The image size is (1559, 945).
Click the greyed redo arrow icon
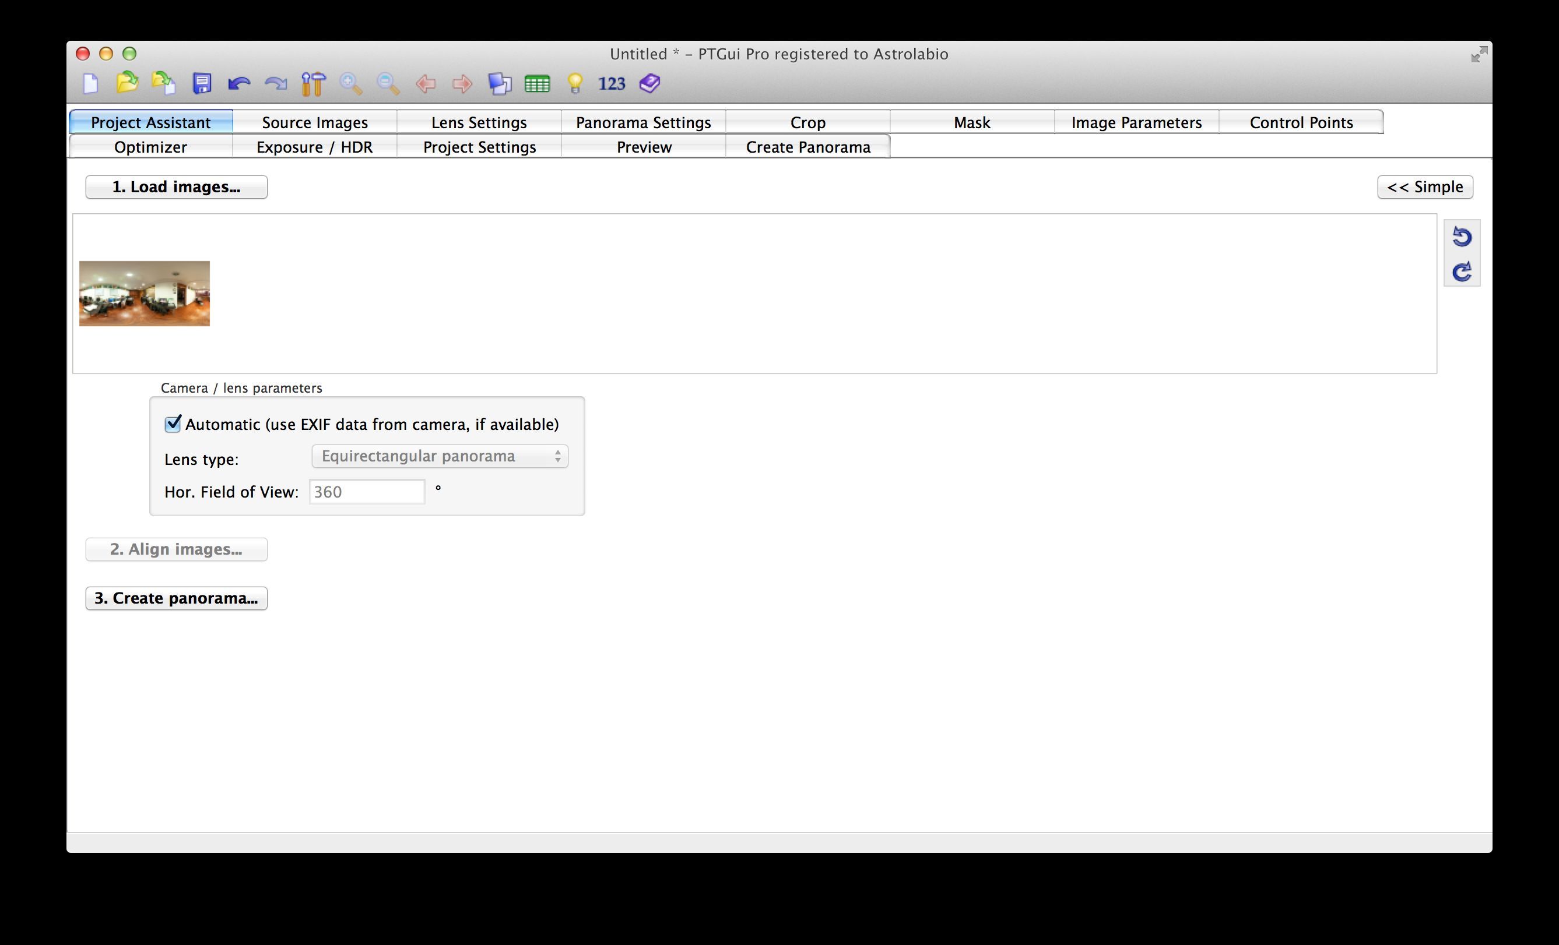[x=276, y=83]
